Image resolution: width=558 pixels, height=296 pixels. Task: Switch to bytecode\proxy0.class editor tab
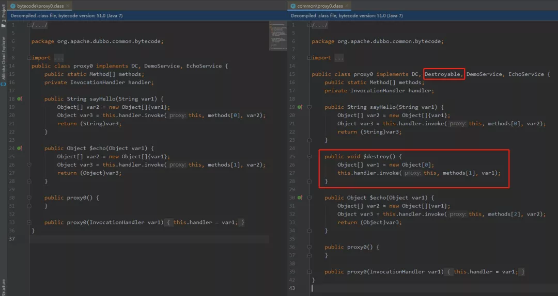pyautogui.click(x=40, y=6)
